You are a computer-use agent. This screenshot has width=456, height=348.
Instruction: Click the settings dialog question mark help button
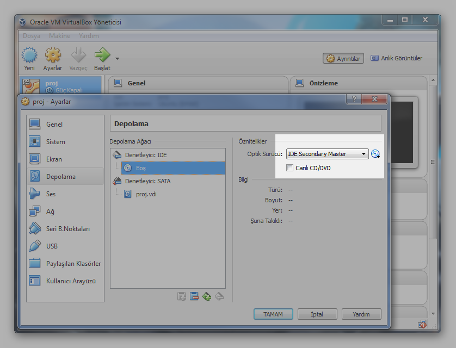[x=354, y=99]
